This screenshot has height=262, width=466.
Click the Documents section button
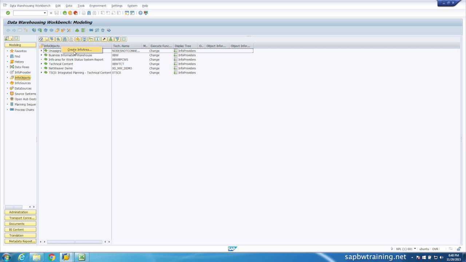coord(20,224)
